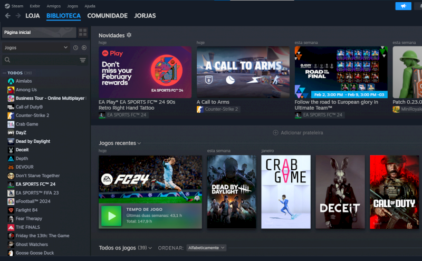Click the forward navigation arrow
Viewport: 422px width, 261px height.
pos(18,16)
